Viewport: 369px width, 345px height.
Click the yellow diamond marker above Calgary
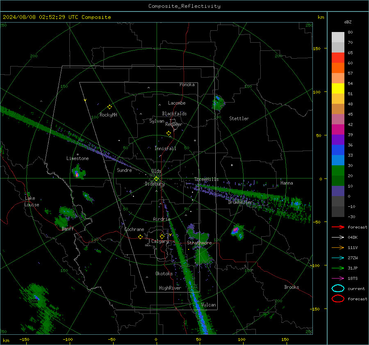162,236
